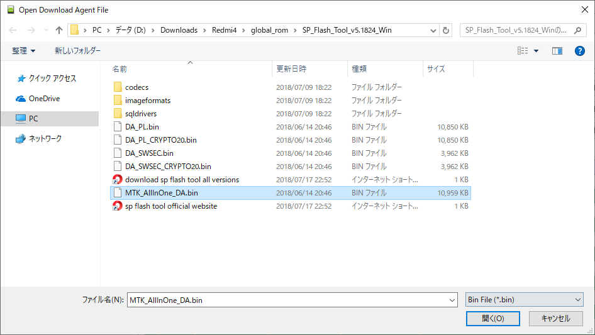The height and width of the screenshot is (335, 595).
Task: Click the 開く(O) open button
Action: (x=493, y=319)
